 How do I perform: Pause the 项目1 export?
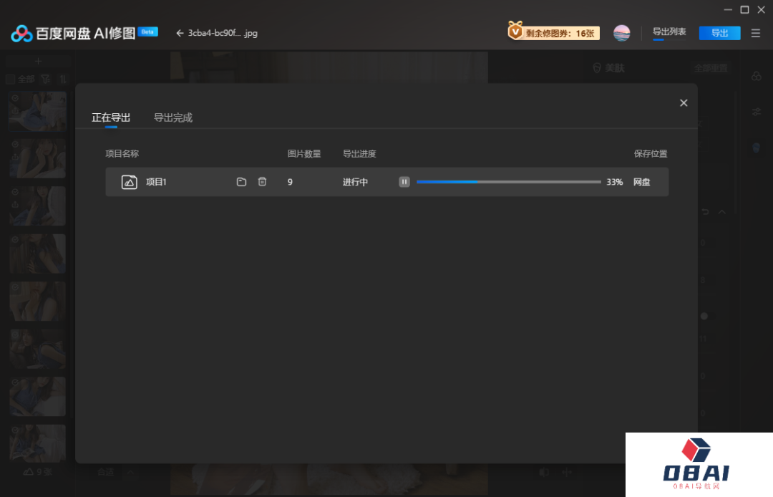pyautogui.click(x=404, y=182)
